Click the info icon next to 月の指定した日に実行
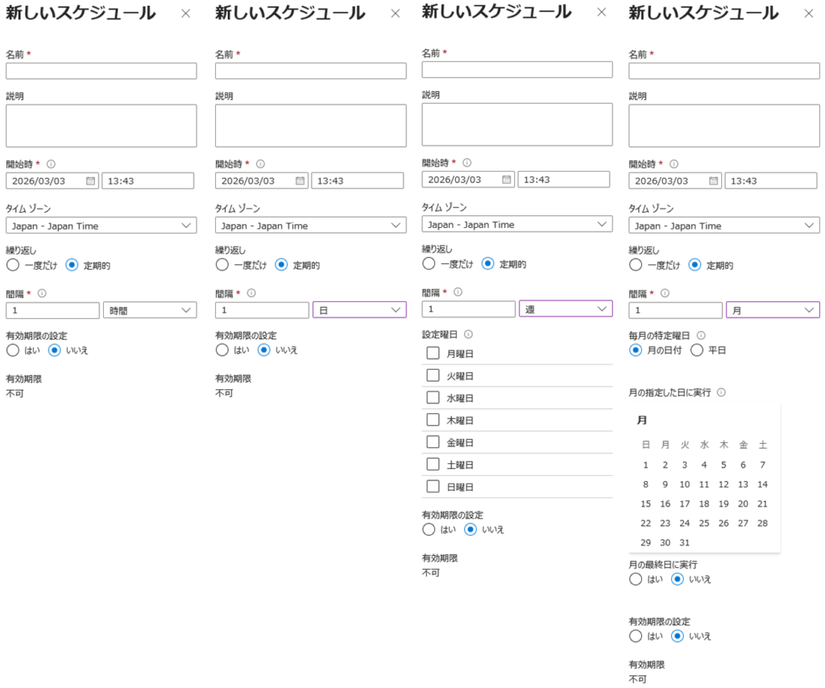825x688 pixels. coord(721,392)
